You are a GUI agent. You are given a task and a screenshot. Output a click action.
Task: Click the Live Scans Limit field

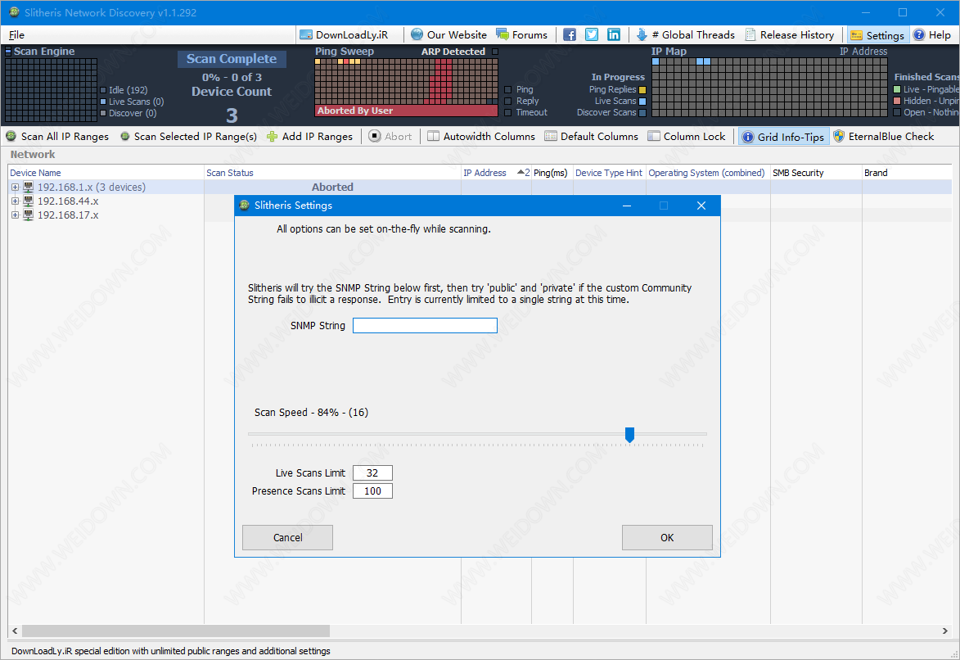[x=372, y=473]
